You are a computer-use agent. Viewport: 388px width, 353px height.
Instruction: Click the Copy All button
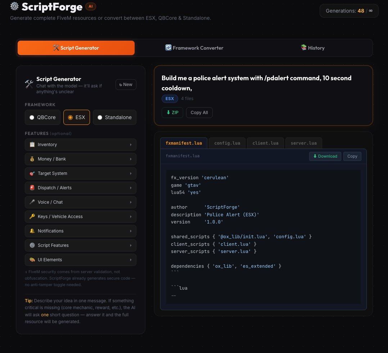[199, 113]
